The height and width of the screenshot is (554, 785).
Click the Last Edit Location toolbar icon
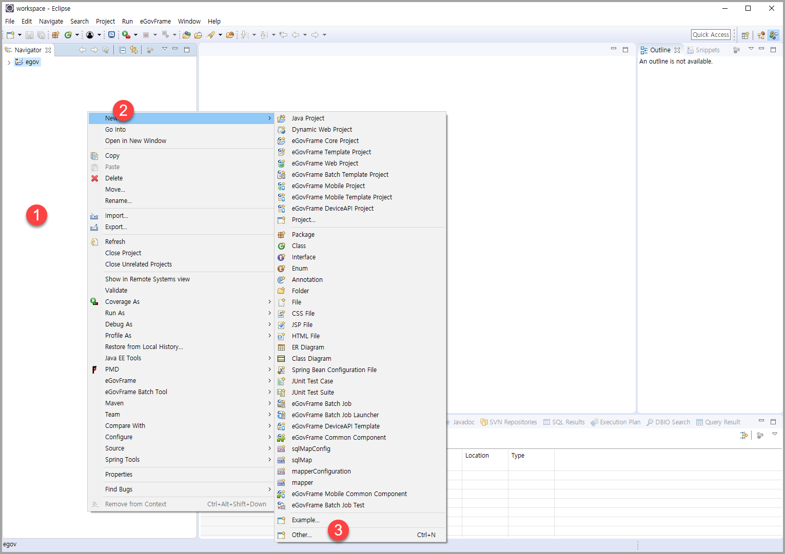click(283, 35)
